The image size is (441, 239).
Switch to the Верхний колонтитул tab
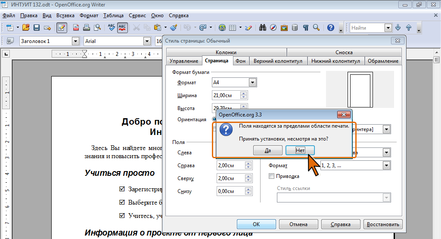point(278,61)
